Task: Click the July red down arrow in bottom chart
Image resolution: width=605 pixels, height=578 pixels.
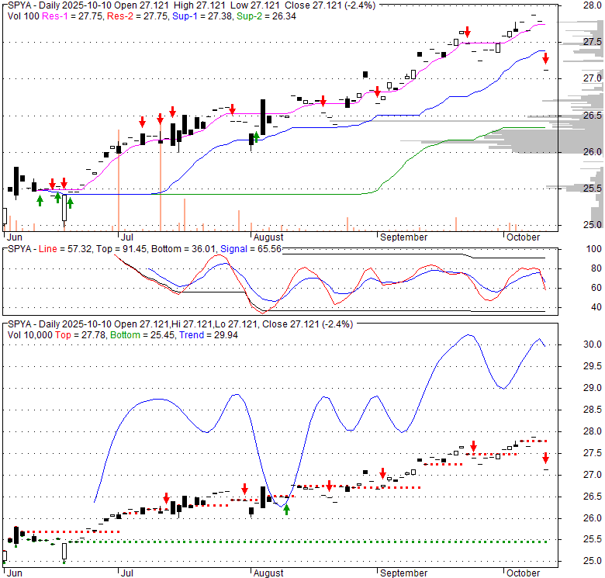Action: (x=166, y=499)
